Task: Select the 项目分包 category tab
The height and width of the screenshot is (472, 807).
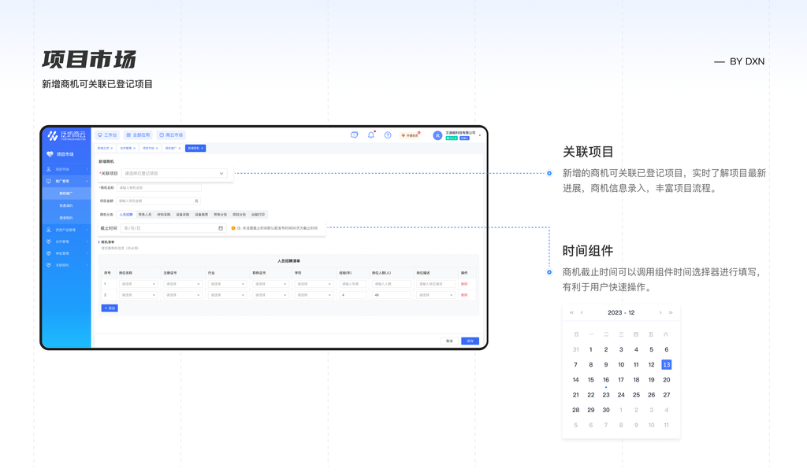Action: tap(239, 215)
